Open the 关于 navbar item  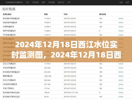tap(69, 2)
